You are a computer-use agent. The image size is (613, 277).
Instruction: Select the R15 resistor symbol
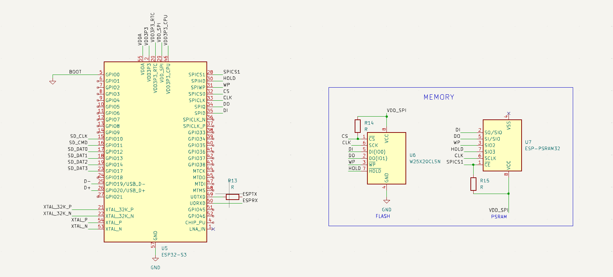tap(474, 184)
